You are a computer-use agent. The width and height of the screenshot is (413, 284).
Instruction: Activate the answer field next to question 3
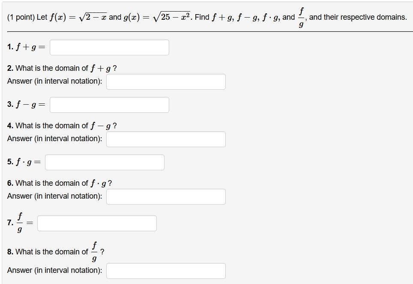coord(109,105)
